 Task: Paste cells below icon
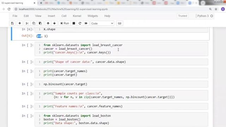pos(40,23)
